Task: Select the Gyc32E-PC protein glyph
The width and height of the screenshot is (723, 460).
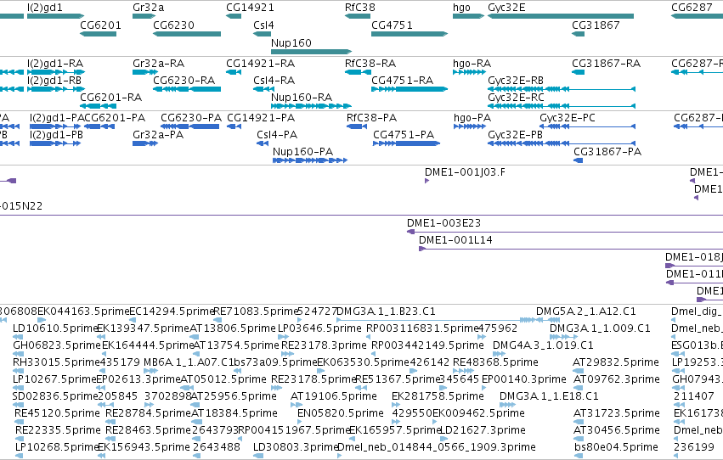Action: pyautogui.click(x=587, y=126)
